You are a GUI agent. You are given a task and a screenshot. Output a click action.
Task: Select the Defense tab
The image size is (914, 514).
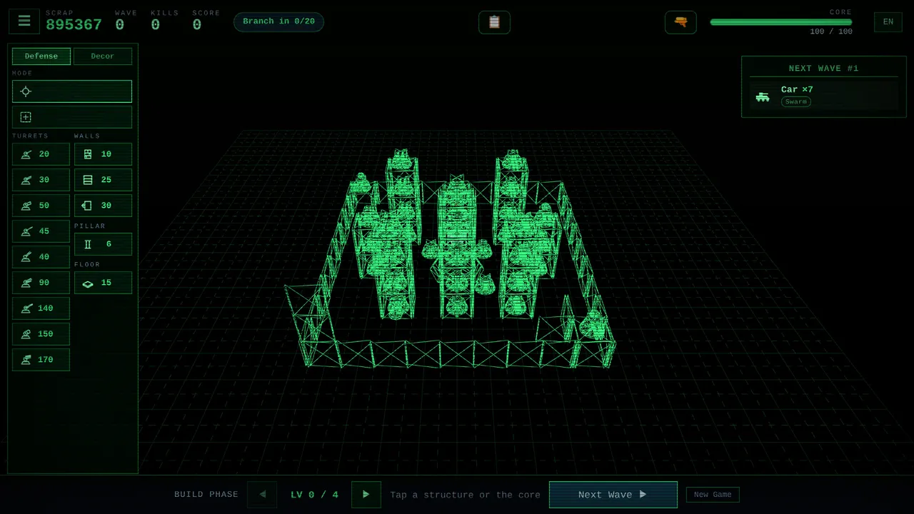(x=41, y=56)
